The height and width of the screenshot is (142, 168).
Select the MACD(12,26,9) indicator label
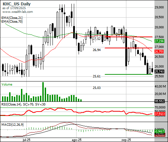point(13,125)
